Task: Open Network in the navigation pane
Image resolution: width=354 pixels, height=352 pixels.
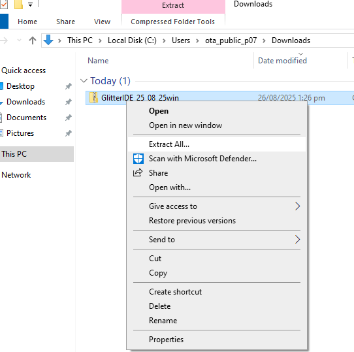Action: coord(16,175)
